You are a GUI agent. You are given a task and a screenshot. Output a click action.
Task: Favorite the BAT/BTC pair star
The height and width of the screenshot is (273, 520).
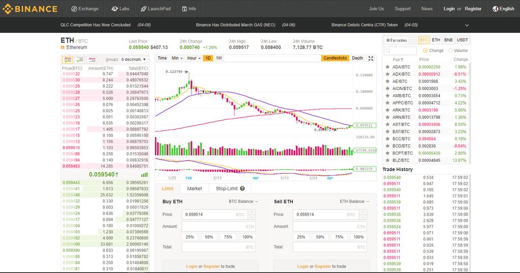click(387, 131)
